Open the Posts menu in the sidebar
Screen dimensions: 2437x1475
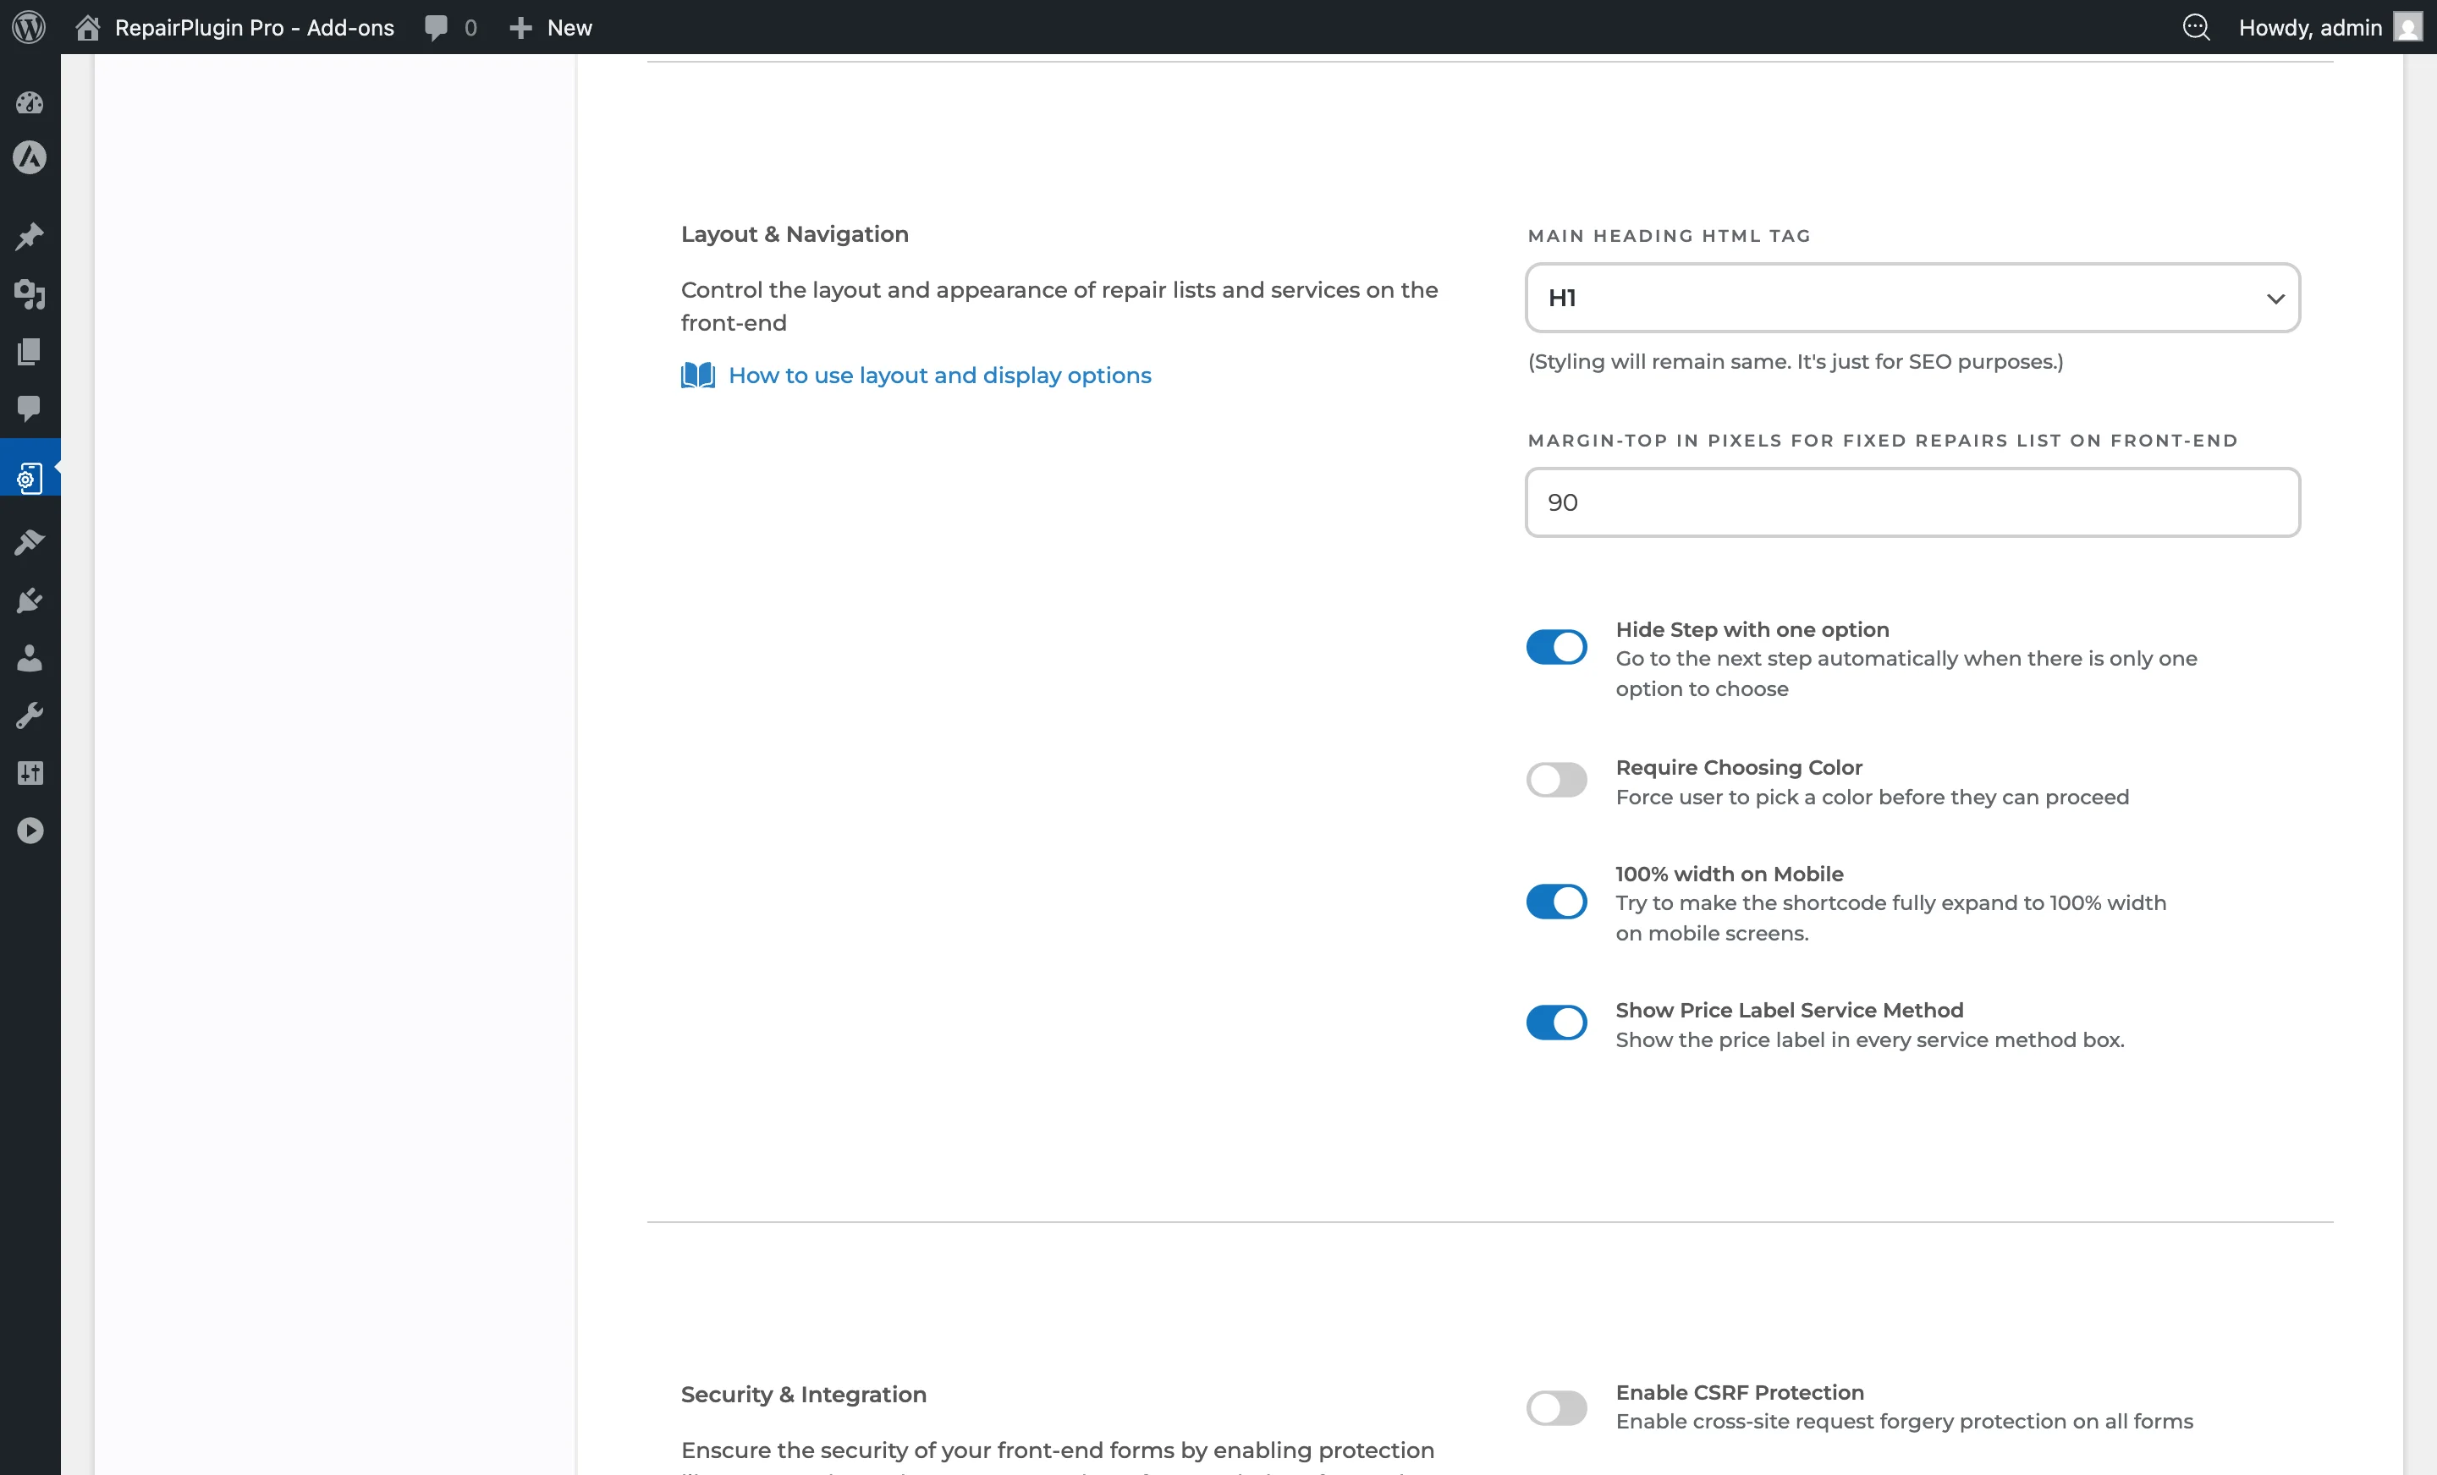(x=30, y=235)
